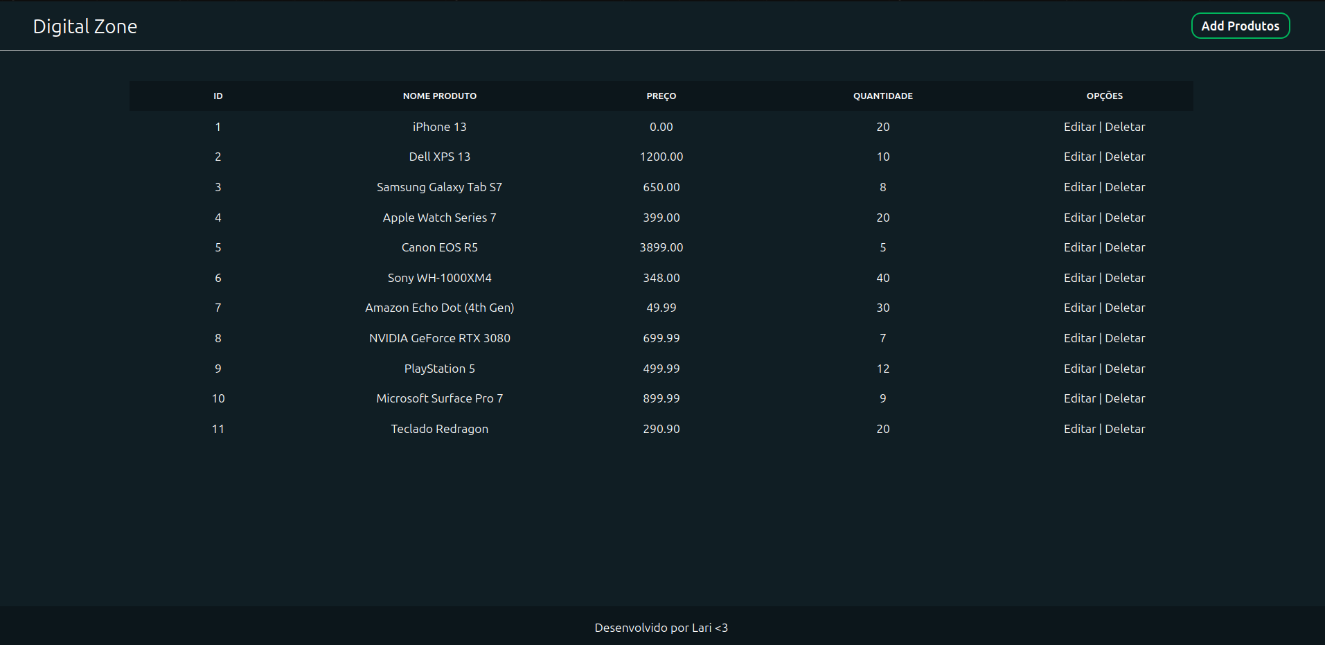The width and height of the screenshot is (1325, 645).
Task: Edit the Dell XPS 13 entry
Action: [x=1079, y=157]
